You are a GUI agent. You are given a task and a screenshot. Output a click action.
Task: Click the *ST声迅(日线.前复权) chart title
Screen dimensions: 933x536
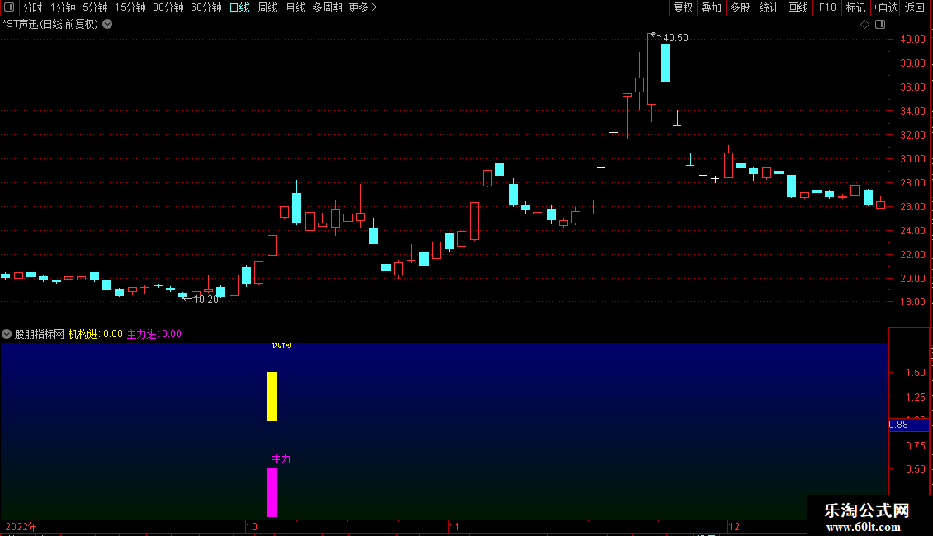50,25
